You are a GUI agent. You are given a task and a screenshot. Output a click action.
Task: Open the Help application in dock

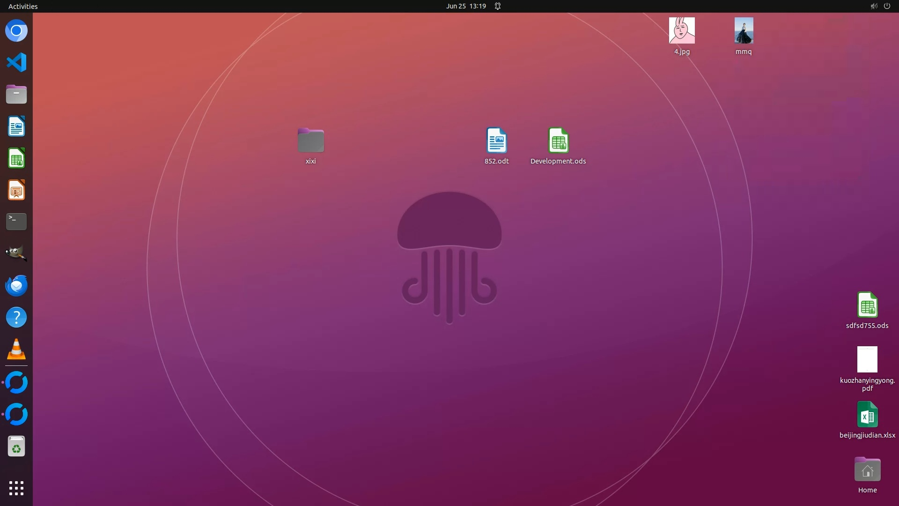tap(16, 318)
